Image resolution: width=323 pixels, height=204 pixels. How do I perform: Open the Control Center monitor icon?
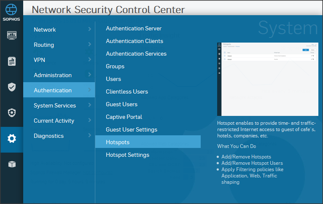point(12,35)
